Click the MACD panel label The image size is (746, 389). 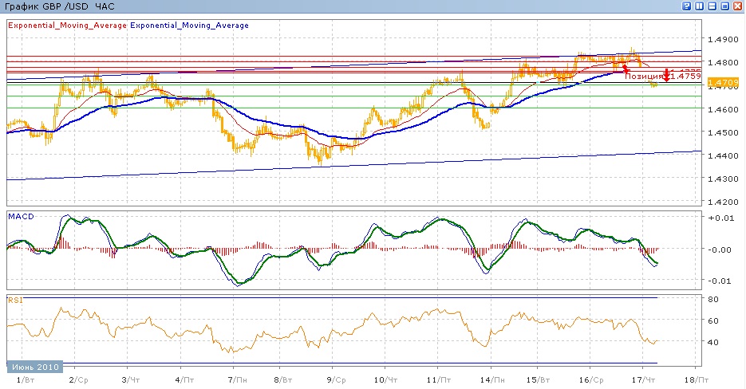pyautogui.click(x=20, y=216)
